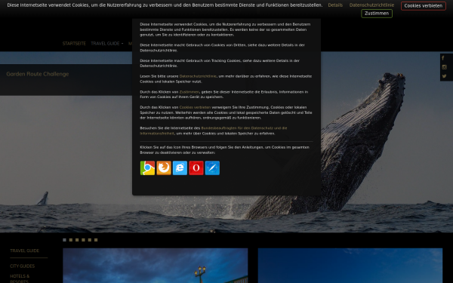Image resolution: width=453 pixels, height=283 pixels.
Task: Open Travel Guide in the left sidebar
Action: pos(25,251)
